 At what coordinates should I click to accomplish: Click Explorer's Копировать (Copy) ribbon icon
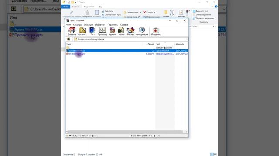pos(87,13)
